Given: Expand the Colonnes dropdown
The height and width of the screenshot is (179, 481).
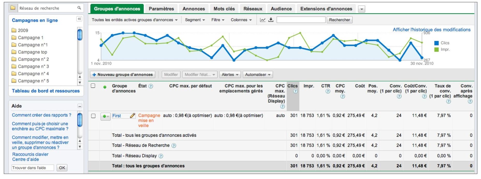Looking at the screenshot, I should click(x=241, y=20).
